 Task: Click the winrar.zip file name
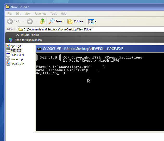(17, 59)
